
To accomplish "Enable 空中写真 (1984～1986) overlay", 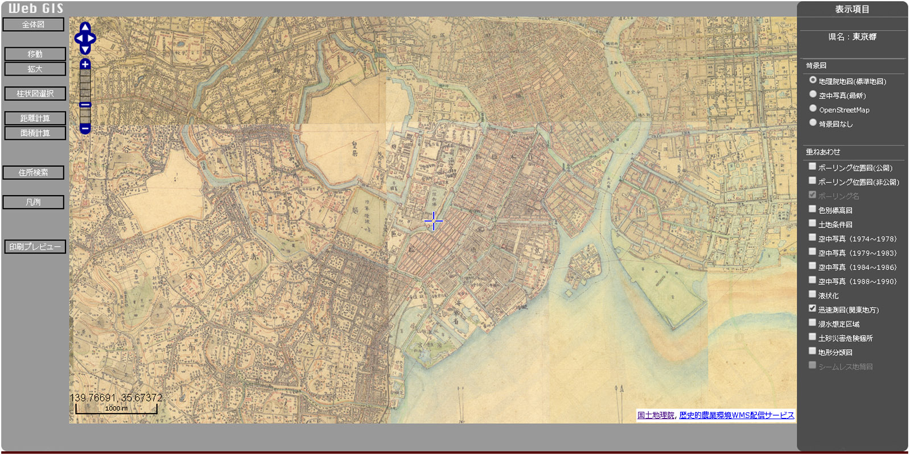I will 813,266.
